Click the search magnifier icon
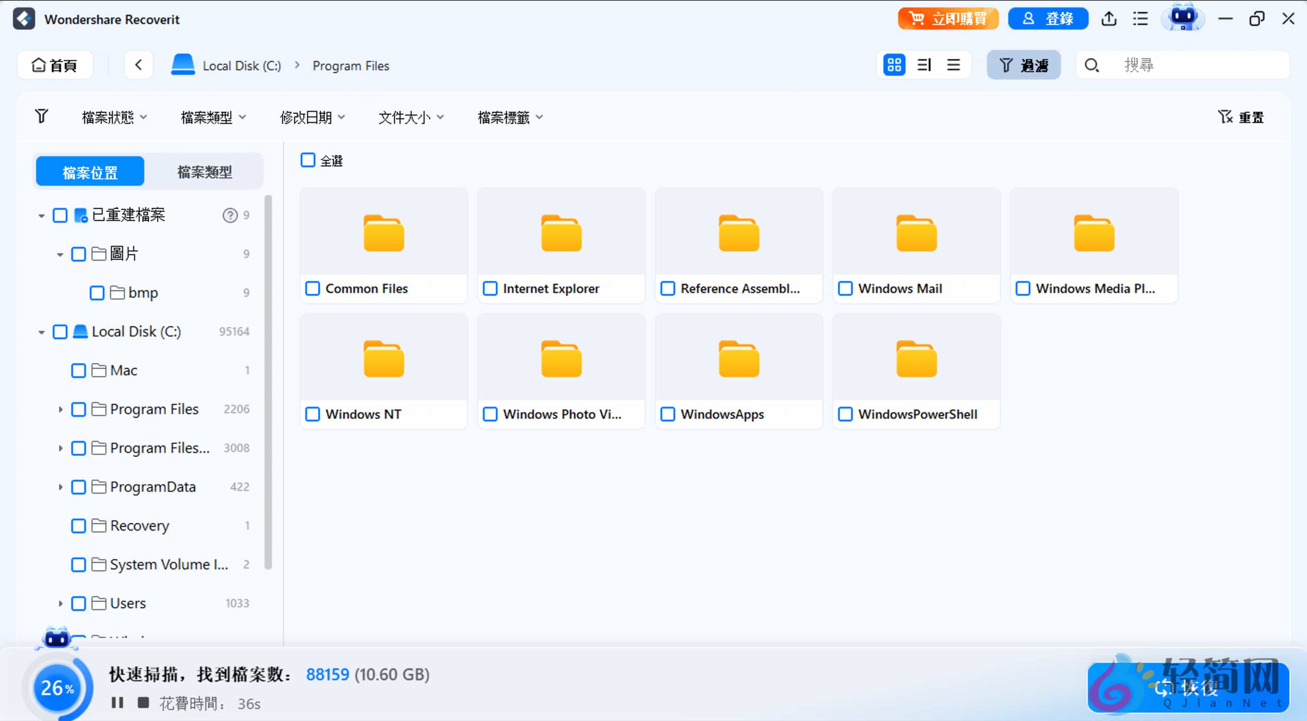The height and width of the screenshot is (721, 1307). click(x=1092, y=65)
